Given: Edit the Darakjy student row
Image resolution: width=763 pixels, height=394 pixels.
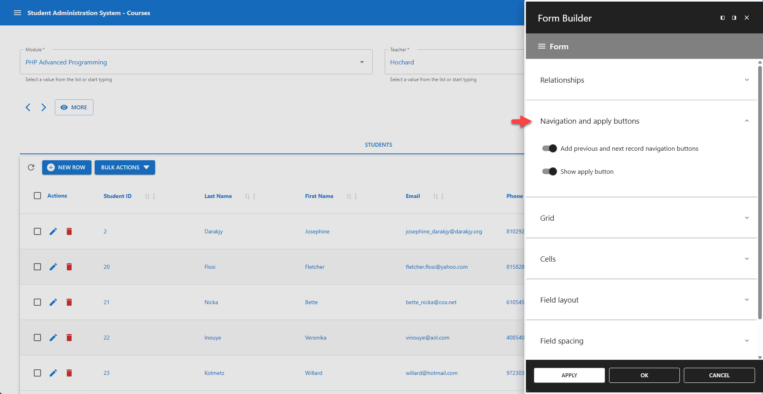Looking at the screenshot, I should (x=53, y=231).
